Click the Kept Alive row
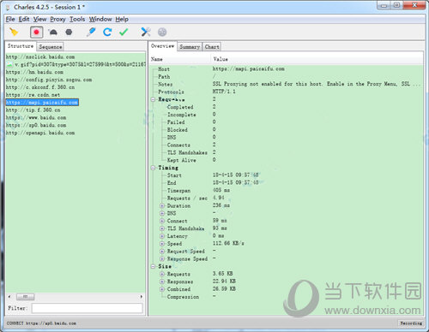The width and height of the screenshot is (429, 332). [182, 160]
